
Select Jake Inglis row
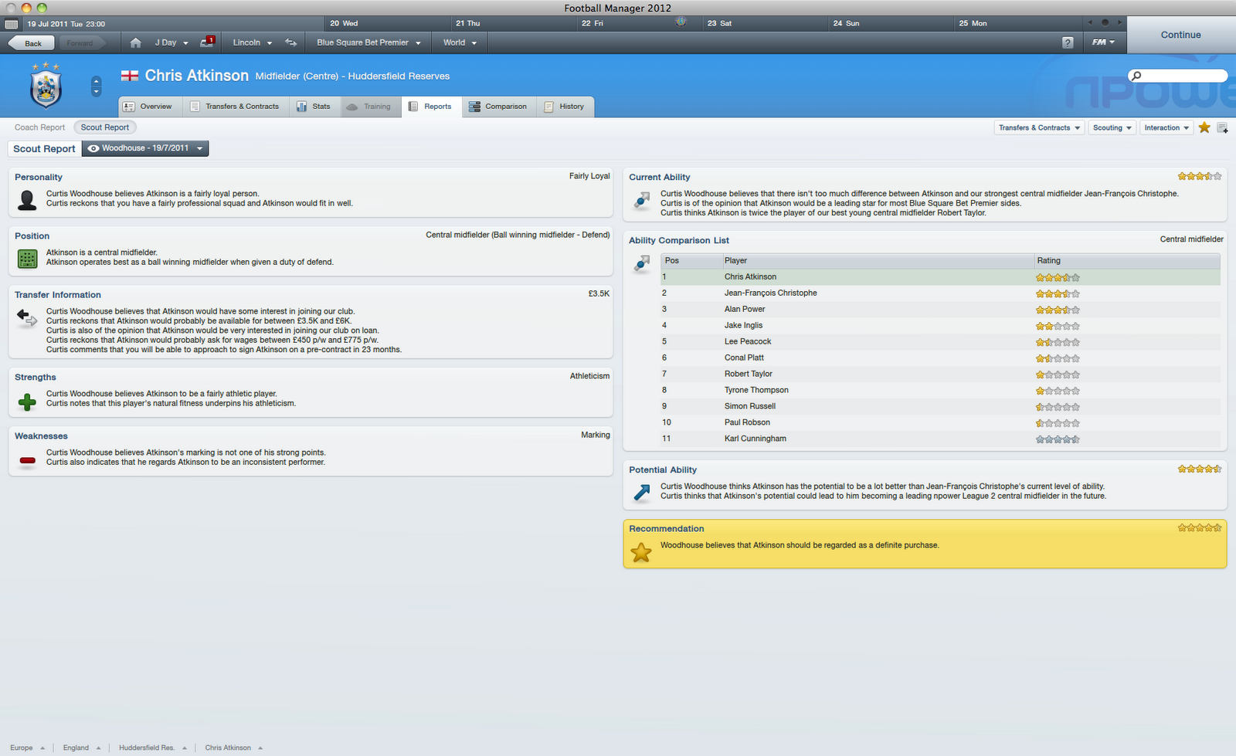pyautogui.click(x=940, y=326)
